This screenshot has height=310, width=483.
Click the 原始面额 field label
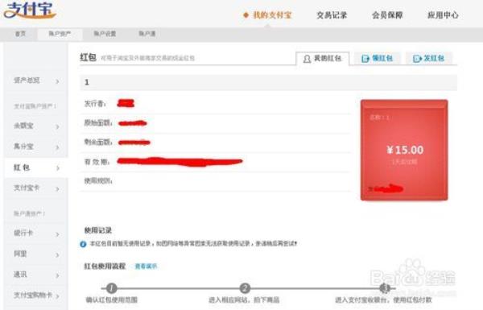98,123
